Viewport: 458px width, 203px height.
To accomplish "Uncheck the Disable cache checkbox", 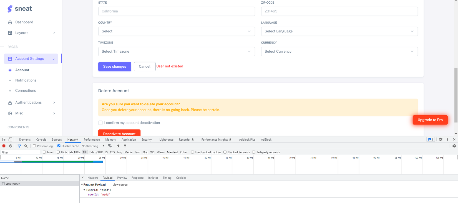I will click(x=59, y=146).
